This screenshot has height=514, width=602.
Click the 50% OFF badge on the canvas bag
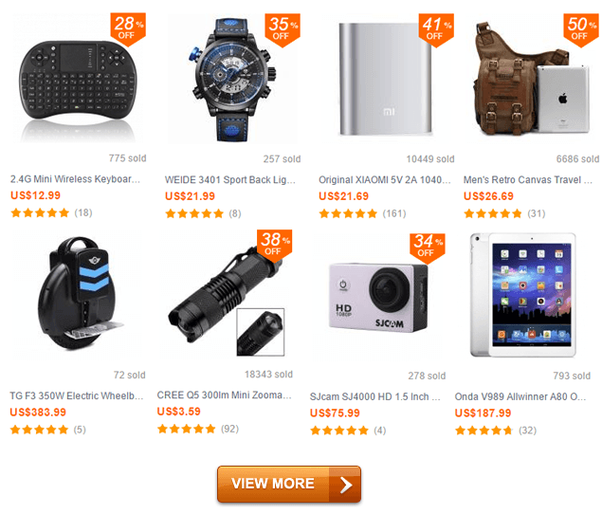[581, 30]
